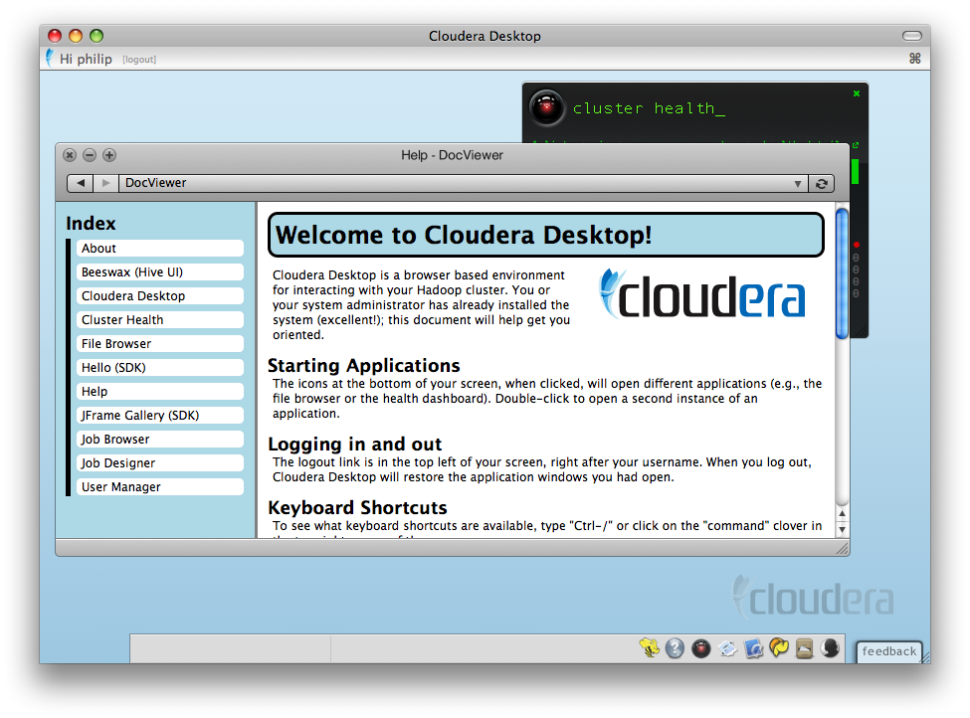Launch File Browser cabinet icon in dock
The height and width of the screenshot is (718, 970).
tap(804, 648)
